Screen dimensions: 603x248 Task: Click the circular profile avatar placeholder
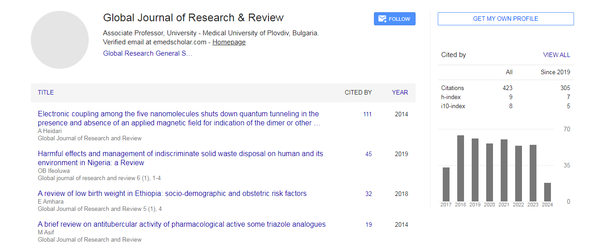click(60, 40)
